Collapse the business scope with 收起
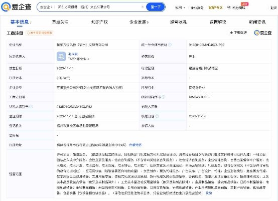Screen dimensions: 278x201 [209, 193]
